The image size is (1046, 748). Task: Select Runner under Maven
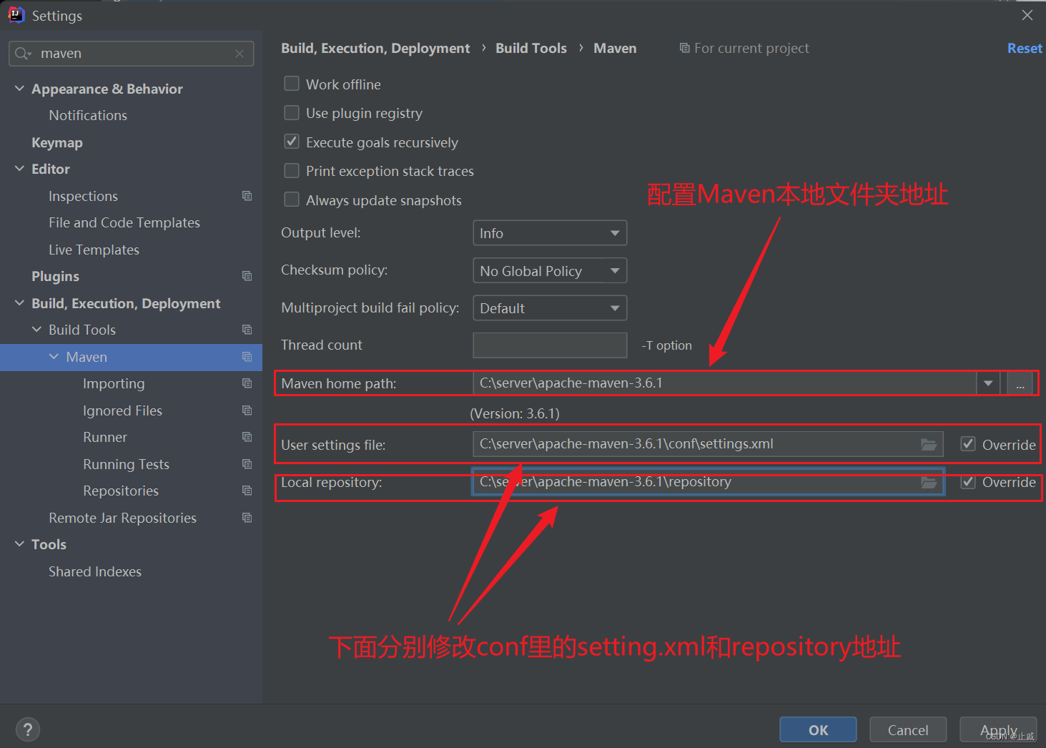pyautogui.click(x=105, y=437)
